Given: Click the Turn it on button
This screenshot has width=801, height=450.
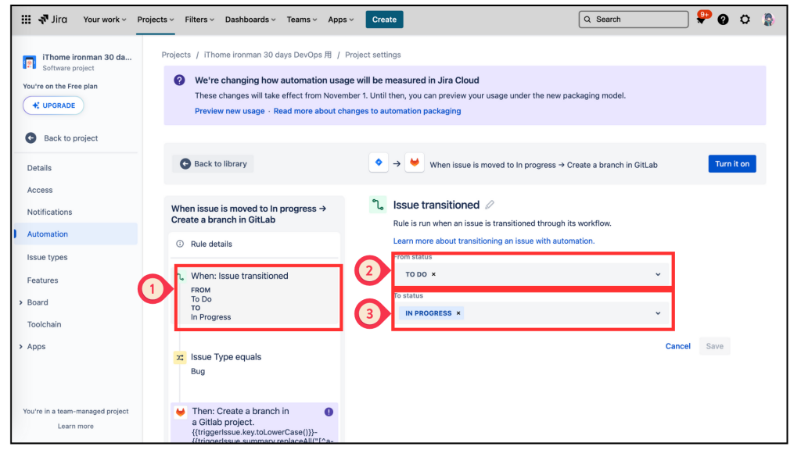Looking at the screenshot, I should coord(732,164).
